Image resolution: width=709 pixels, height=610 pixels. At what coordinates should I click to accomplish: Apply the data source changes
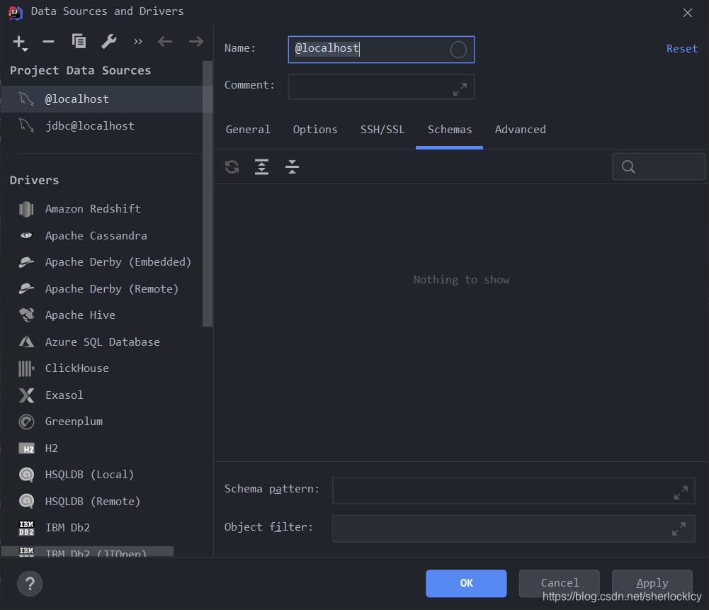[652, 582]
